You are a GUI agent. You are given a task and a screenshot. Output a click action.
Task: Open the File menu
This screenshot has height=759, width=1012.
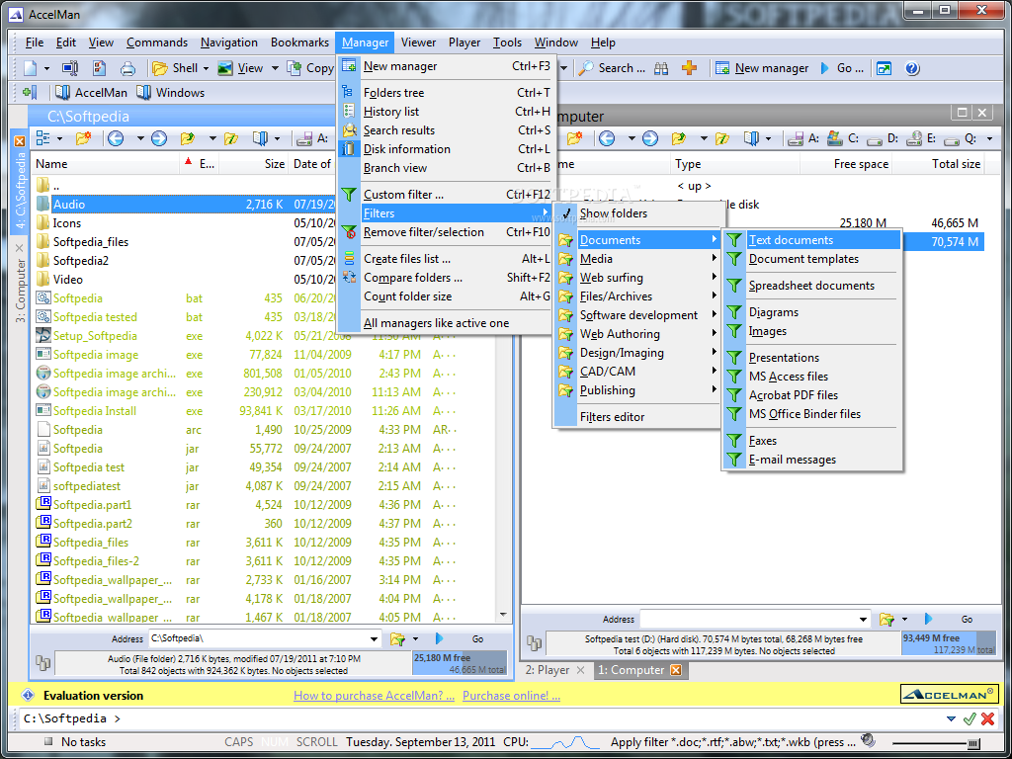click(35, 42)
